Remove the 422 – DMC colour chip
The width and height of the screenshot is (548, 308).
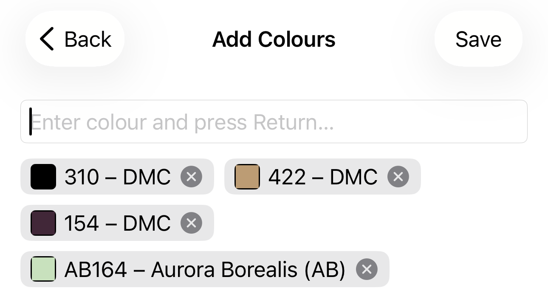pos(398,177)
